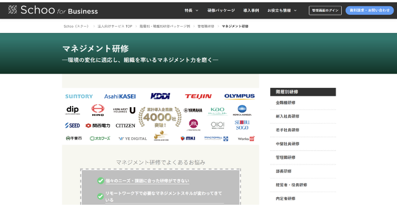Open the 研修パッケージ menu item
This screenshot has width=397, height=207.
click(x=221, y=11)
